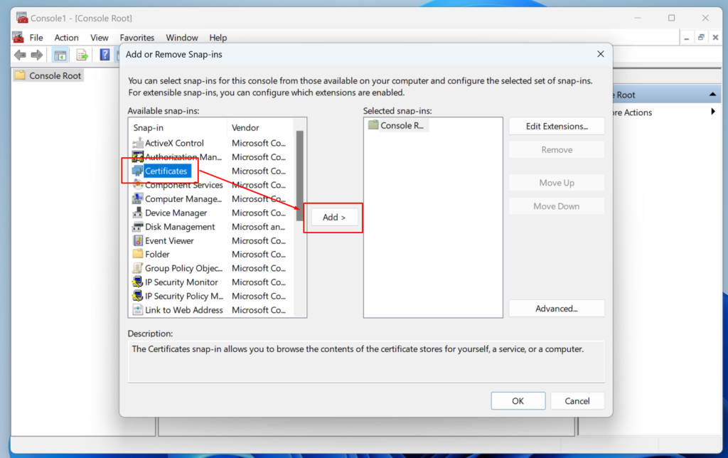The image size is (728, 458).
Task: Collapse the Root section in Actions pane
Action: pyautogui.click(x=712, y=95)
